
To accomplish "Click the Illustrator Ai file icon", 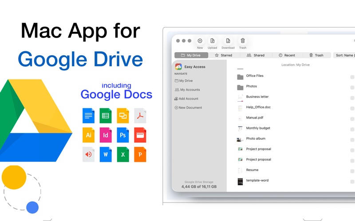I will (x=88, y=135).
